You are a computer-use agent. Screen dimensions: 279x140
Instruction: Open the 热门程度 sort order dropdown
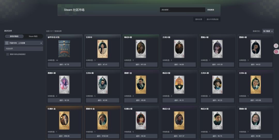pyautogui.click(x=268, y=31)
